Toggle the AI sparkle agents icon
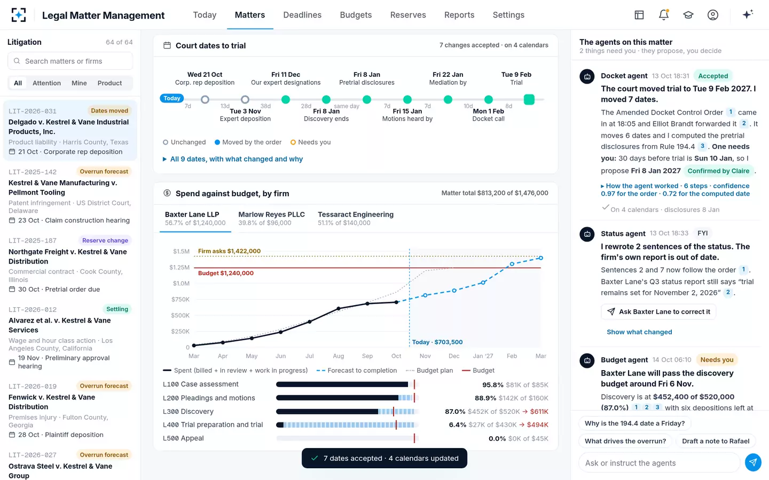 click(748, 14)
